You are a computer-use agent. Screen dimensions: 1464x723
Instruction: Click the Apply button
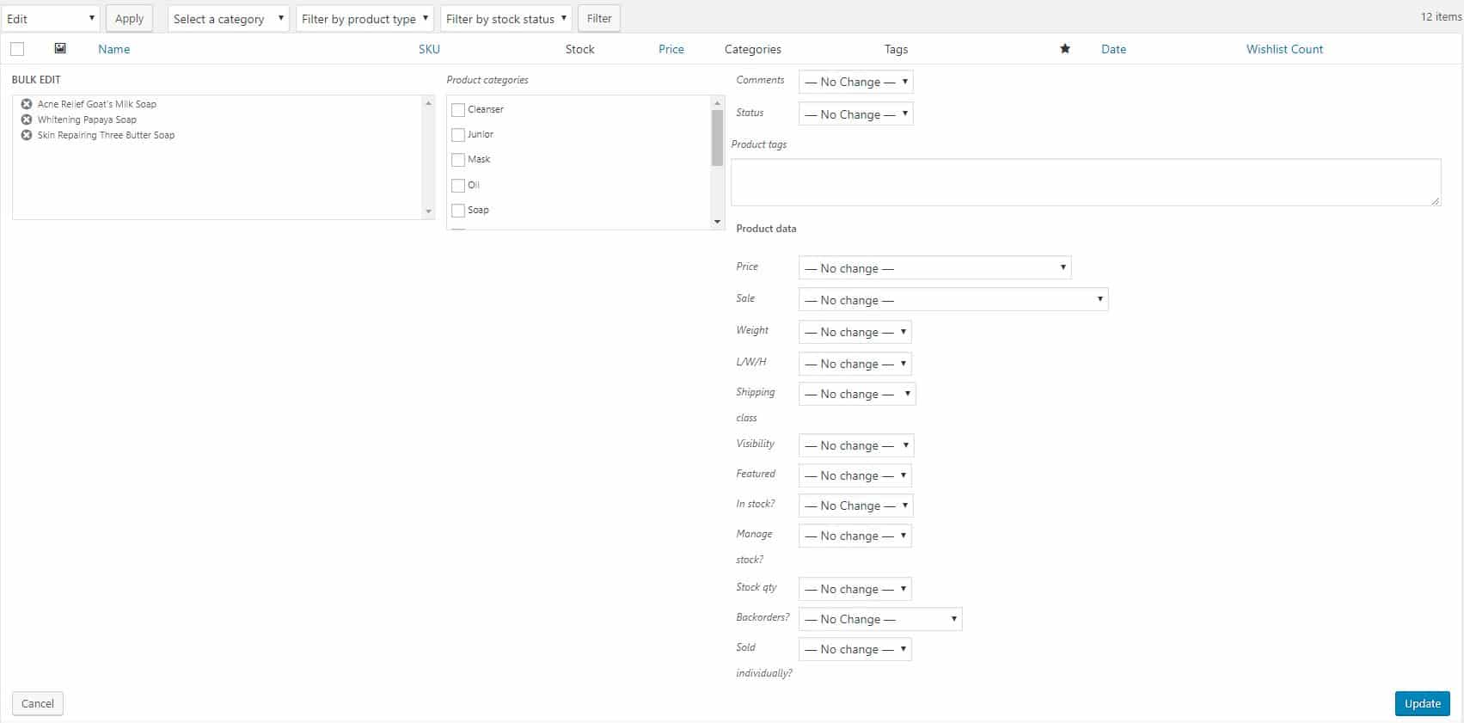tap(129, 18)
